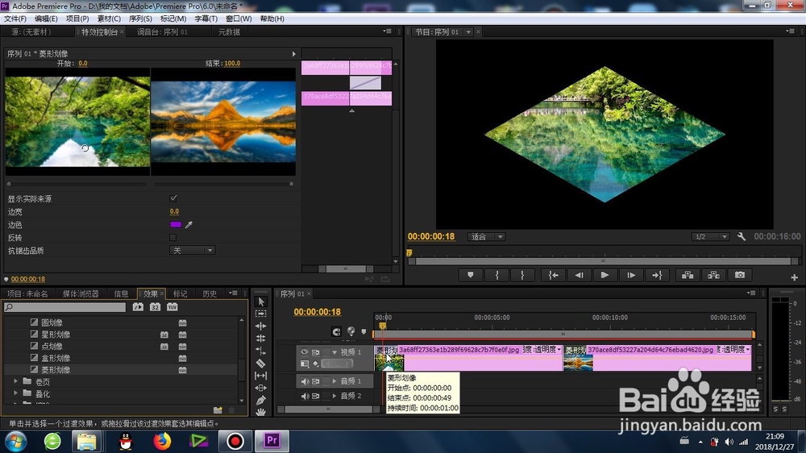Select the 星形划像 transition
Screen dimensions: 806x453
click(x=56, y=335)
